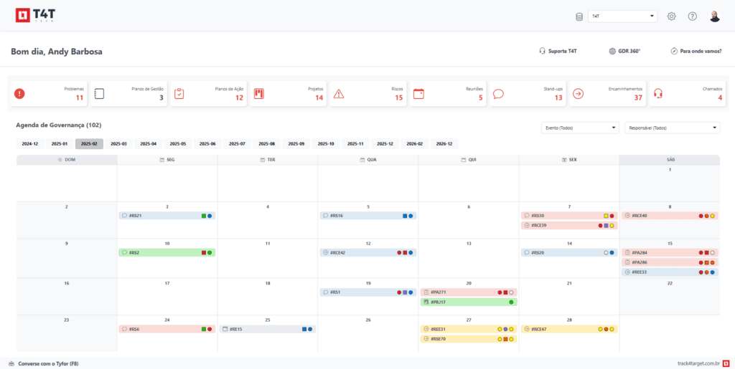The image size is (735, 369).
Task: Open the T4T workspace dropdown
Action: (x=622, y=16)
